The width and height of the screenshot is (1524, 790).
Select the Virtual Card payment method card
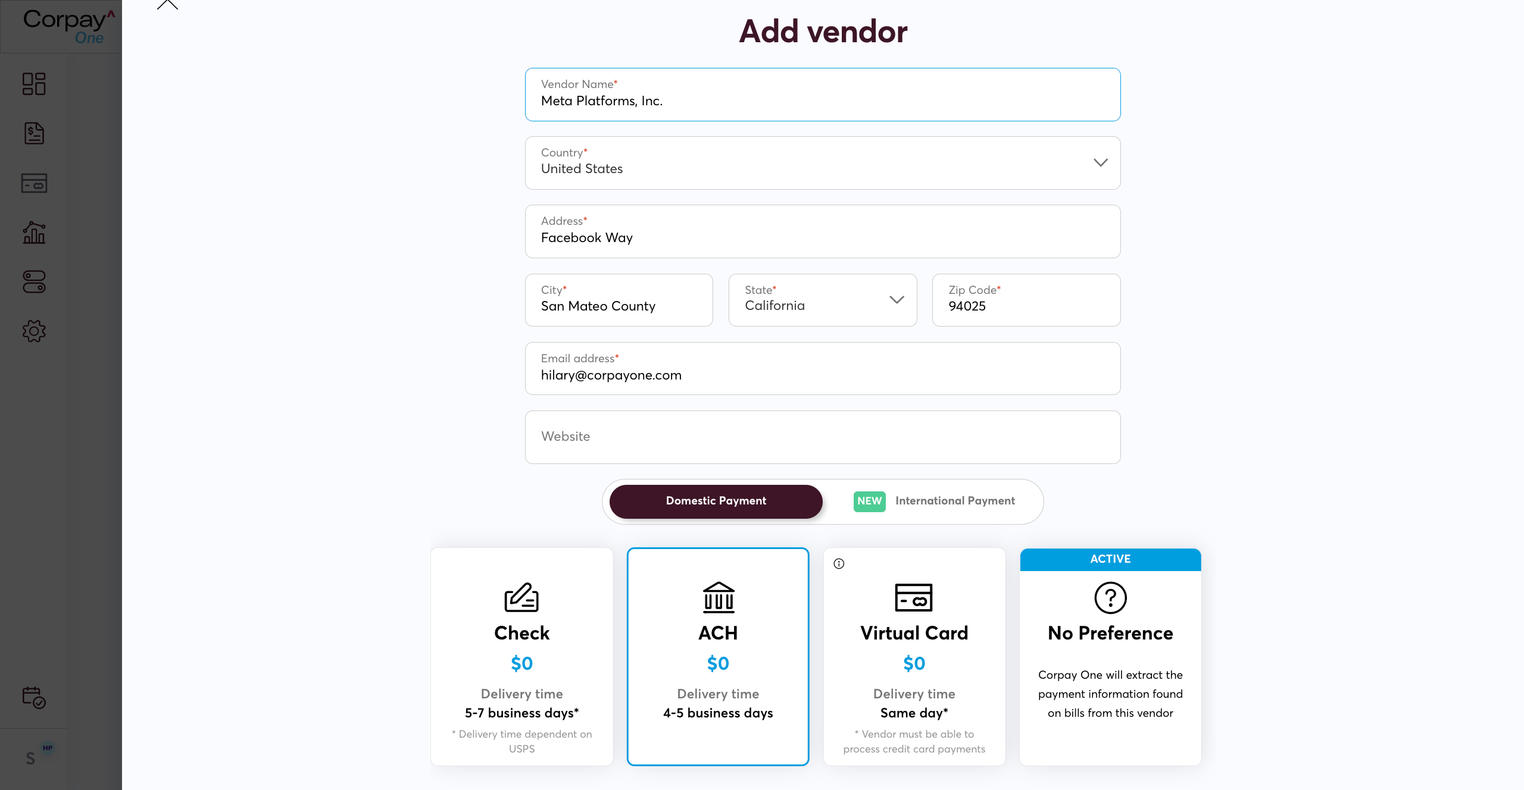coord(914,657)
